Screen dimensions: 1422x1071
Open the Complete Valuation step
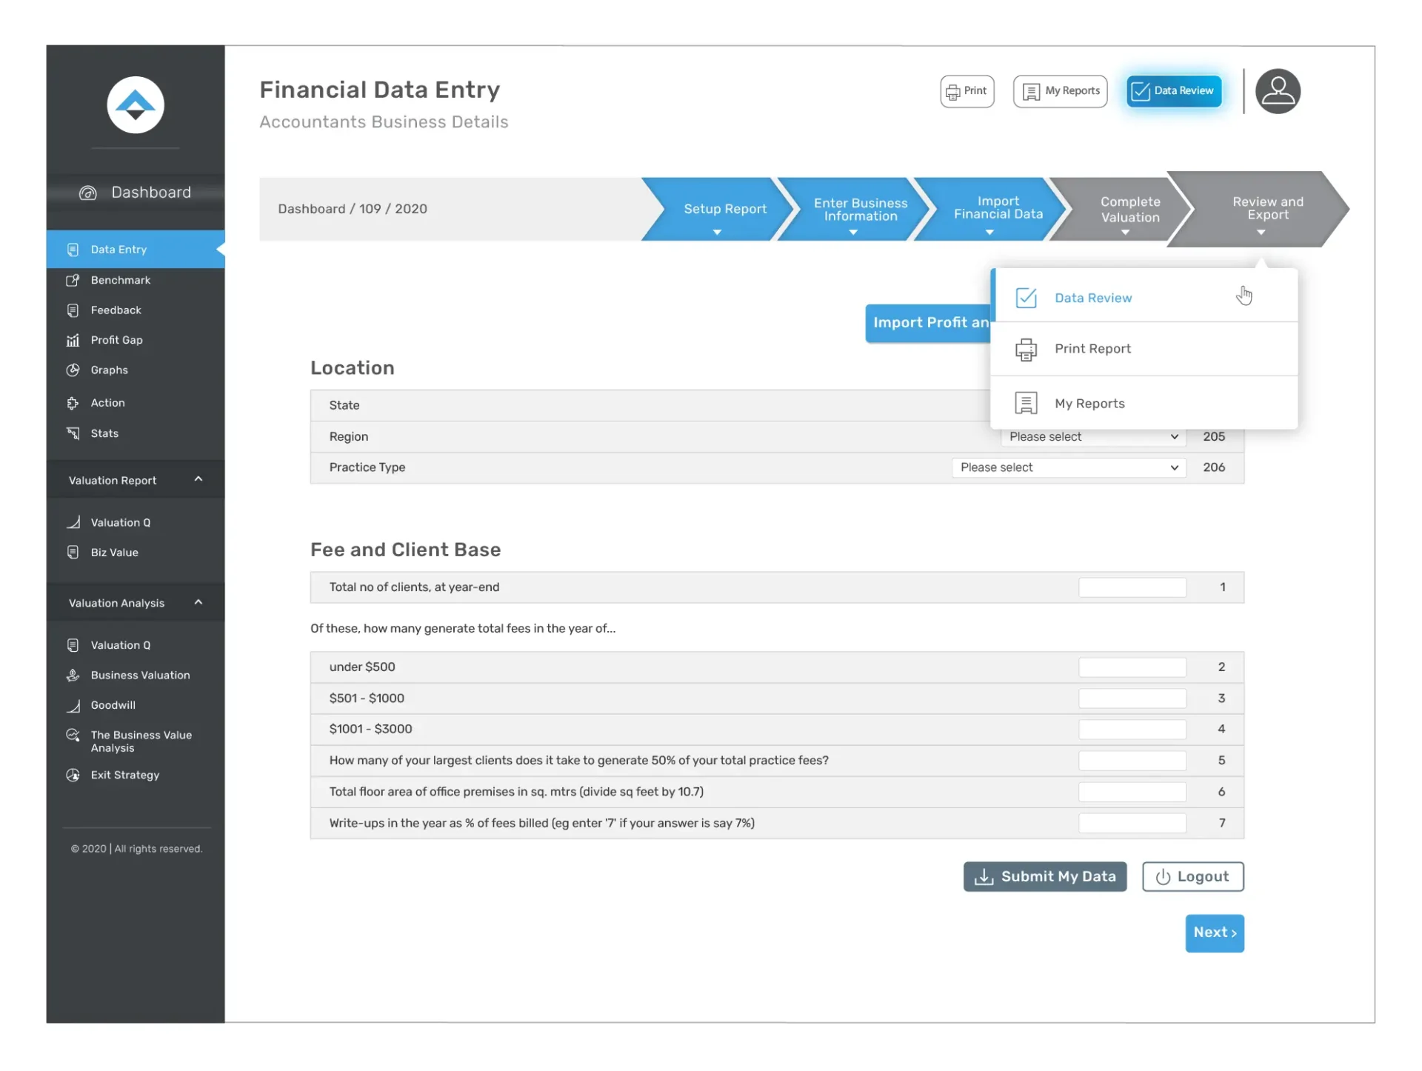pyautogui.click(x=1129, y=210)
